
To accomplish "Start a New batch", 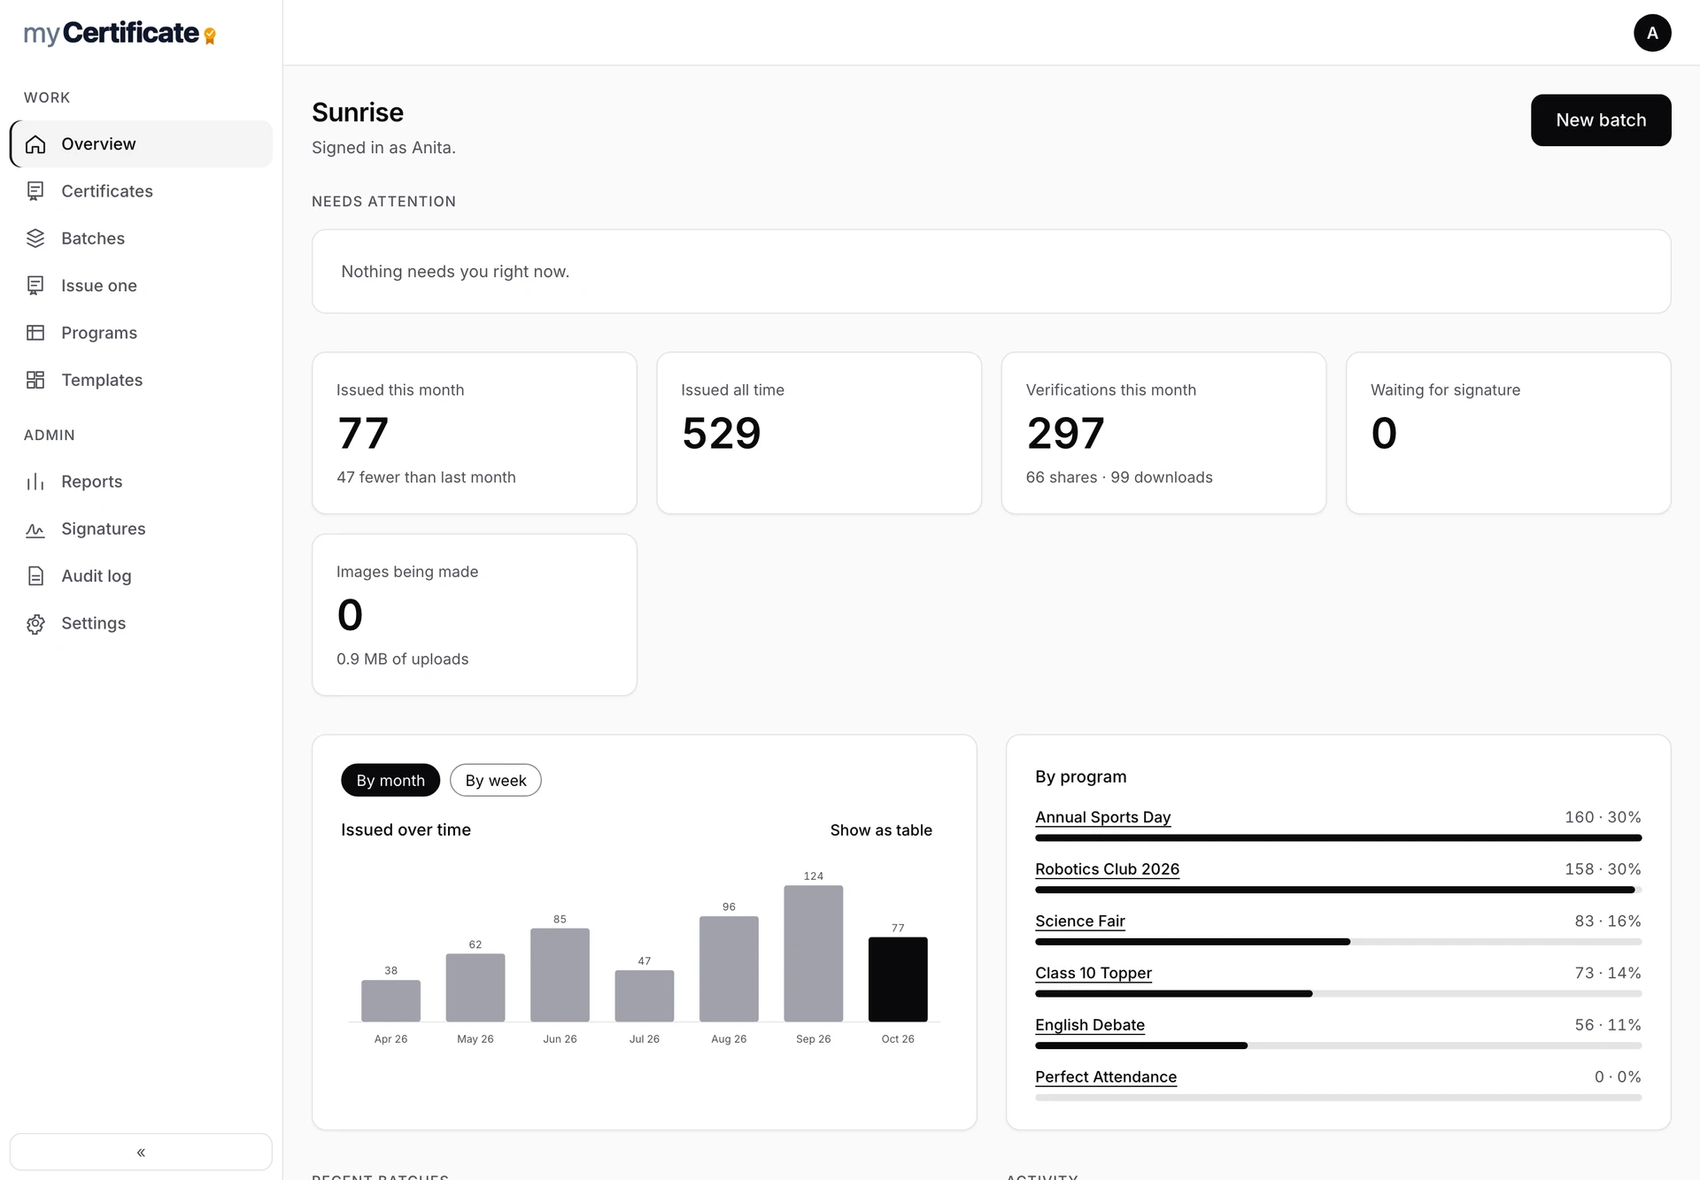I will (1601, 120).
